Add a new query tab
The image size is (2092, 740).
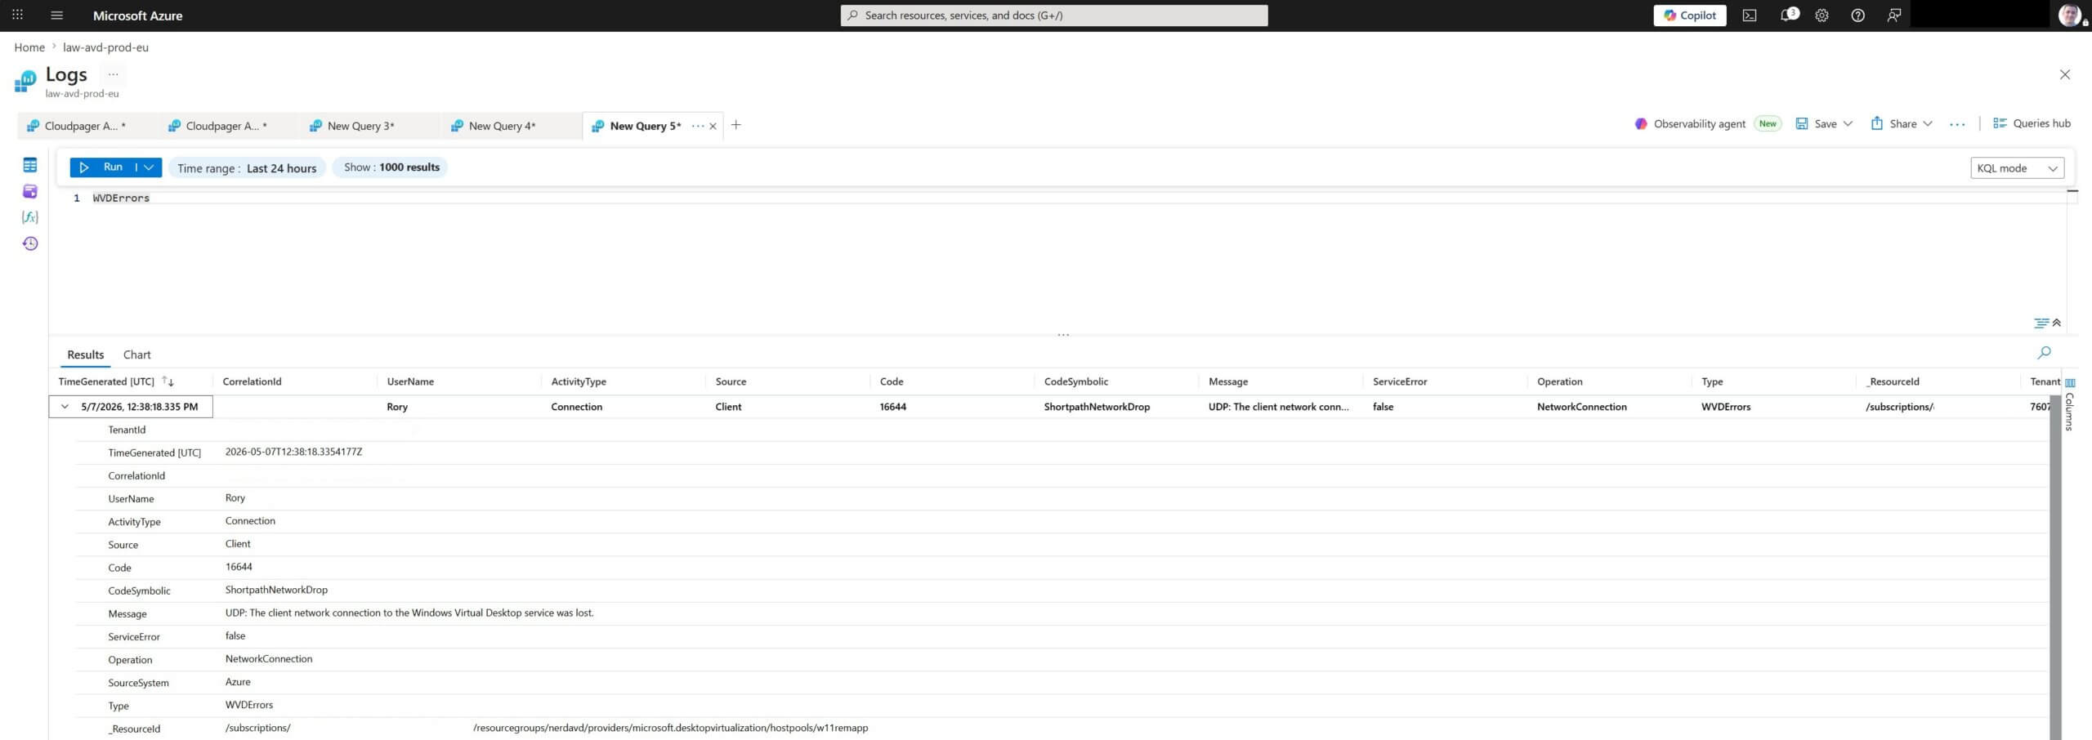point(735,125)
